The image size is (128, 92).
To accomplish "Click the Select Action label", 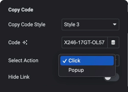I will tap(23, 61).
